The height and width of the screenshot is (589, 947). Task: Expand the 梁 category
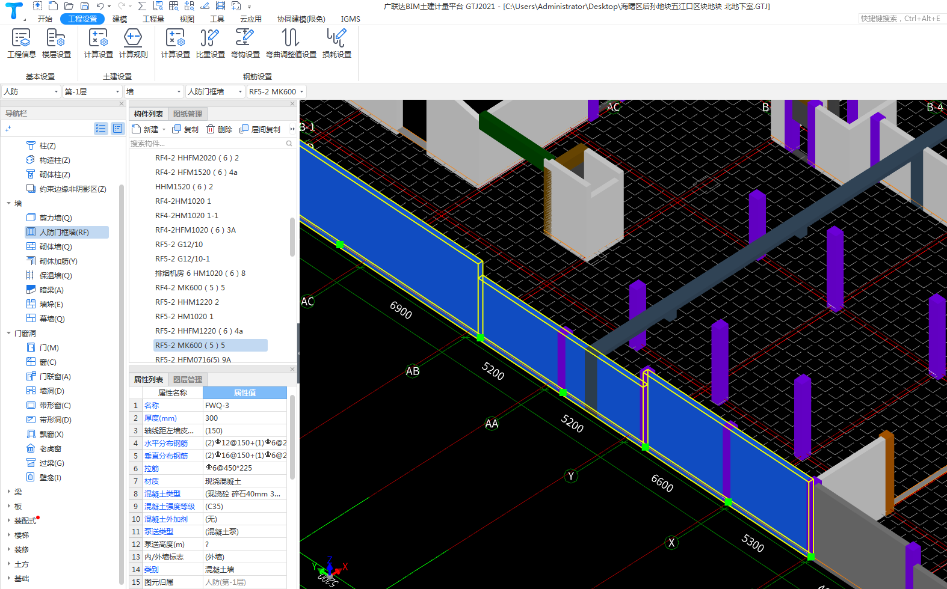[x=8, y=492]
